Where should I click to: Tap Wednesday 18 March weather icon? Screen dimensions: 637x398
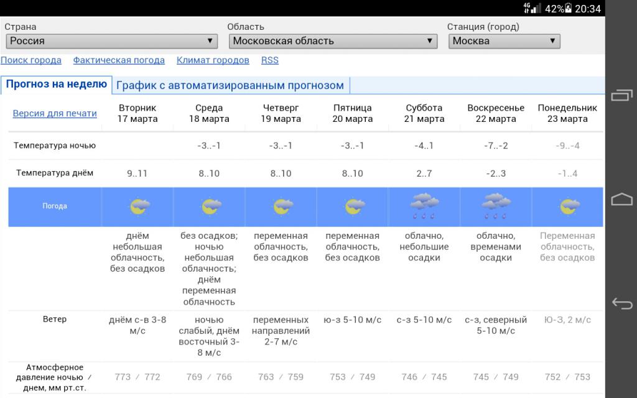point(212,206)
